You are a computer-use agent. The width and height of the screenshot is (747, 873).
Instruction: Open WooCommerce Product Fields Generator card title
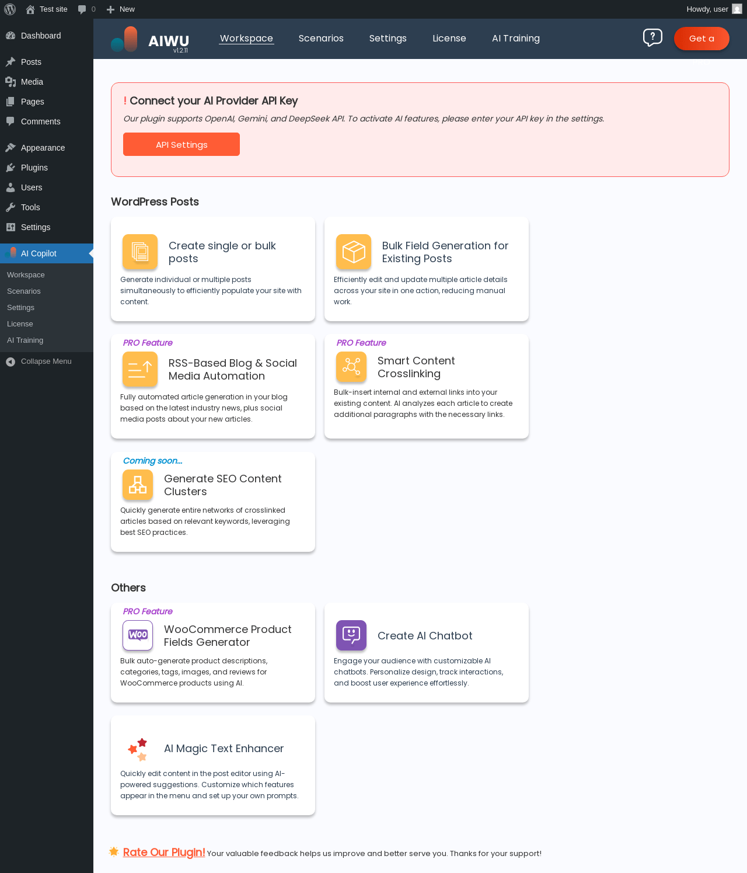click(228, 636)
